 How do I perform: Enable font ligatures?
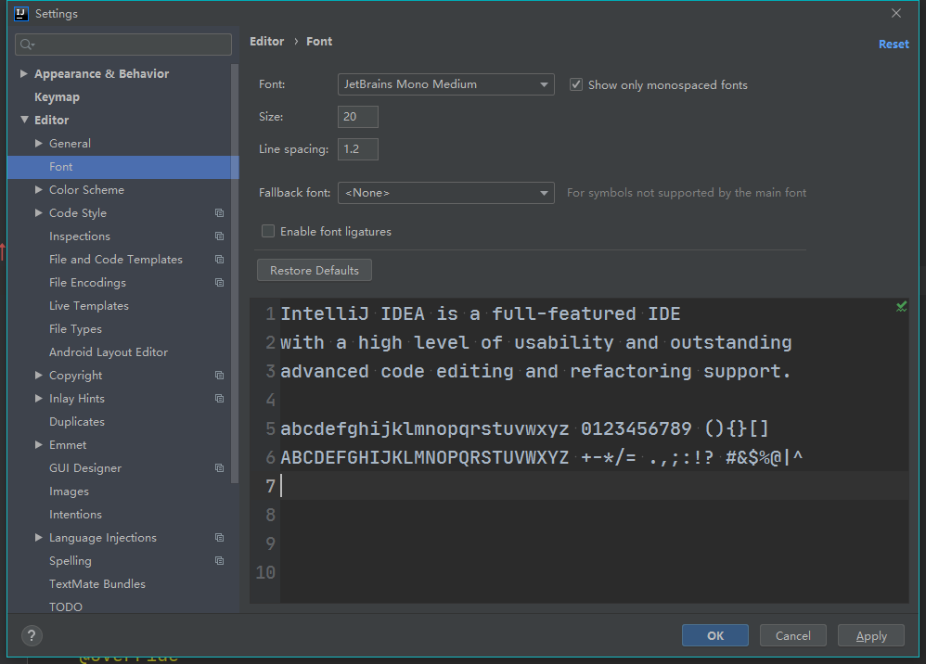click(268, 230)
